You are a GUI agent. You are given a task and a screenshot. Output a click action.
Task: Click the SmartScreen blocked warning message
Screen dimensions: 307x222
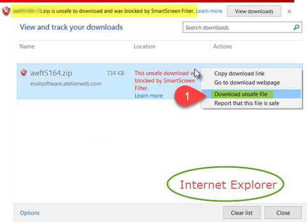click(x=165, y=80)
